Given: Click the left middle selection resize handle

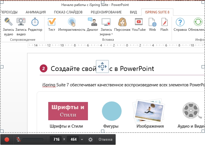Looking at the screenshot, I should (2, 67).
